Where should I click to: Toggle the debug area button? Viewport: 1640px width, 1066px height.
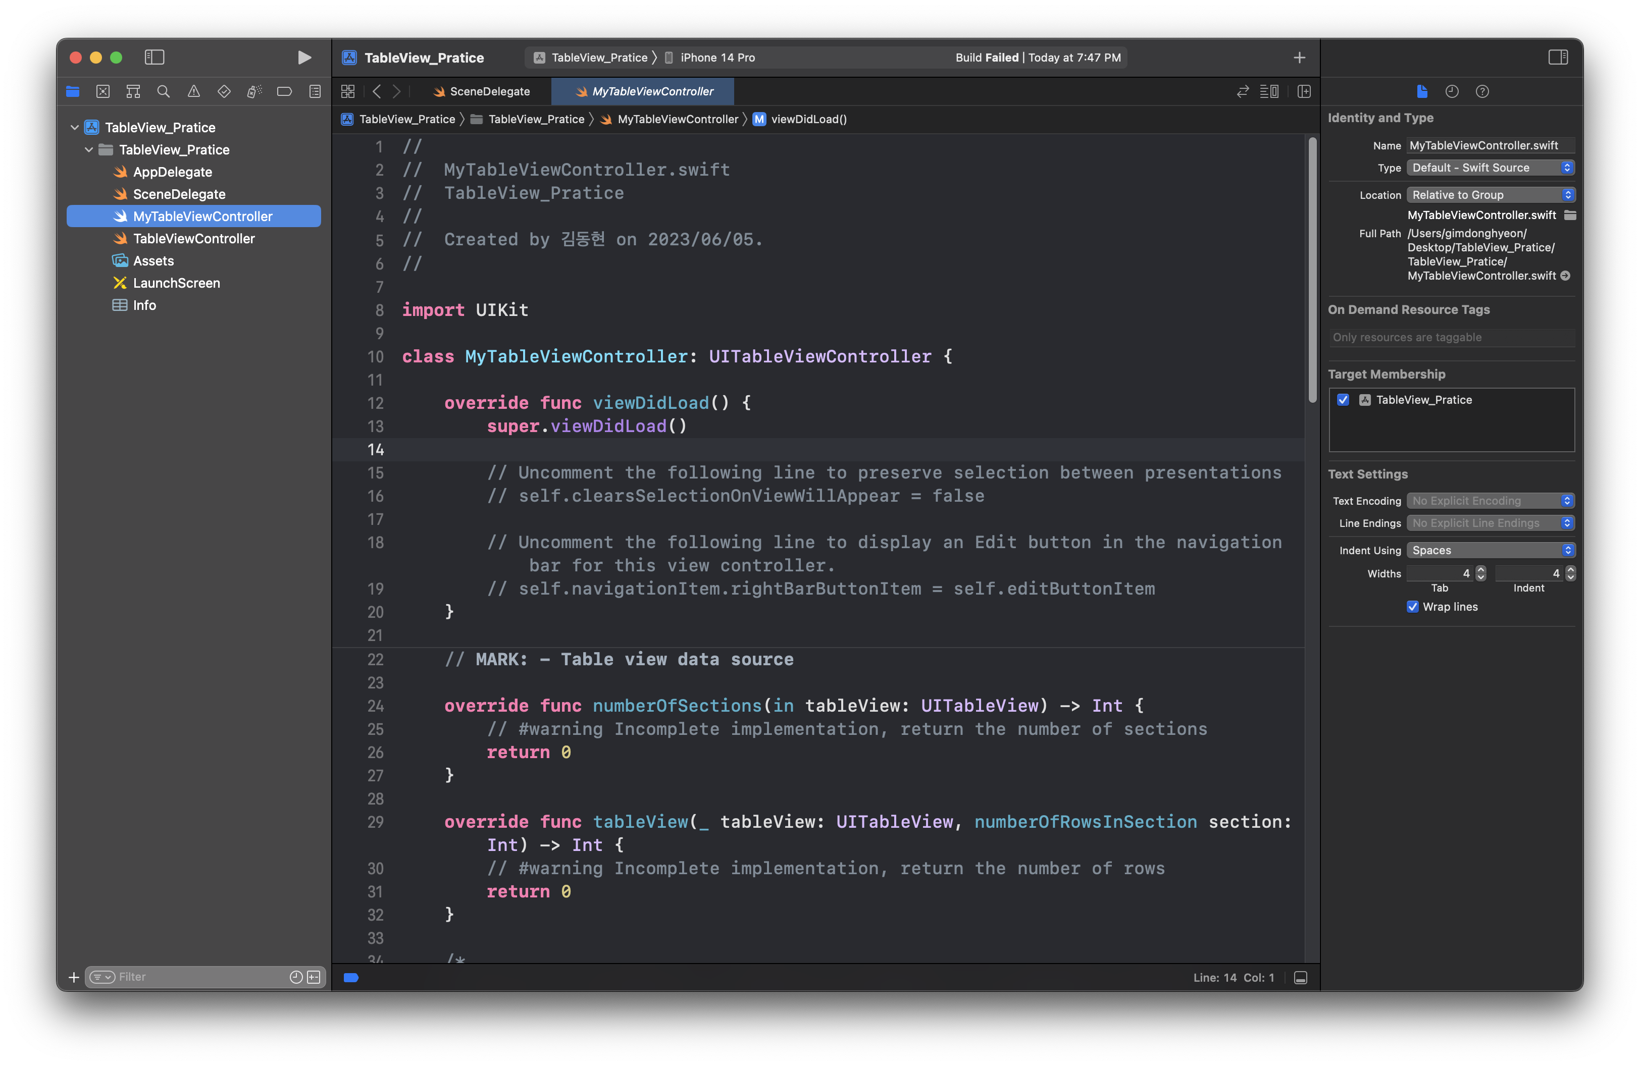tap(1300, 978)
